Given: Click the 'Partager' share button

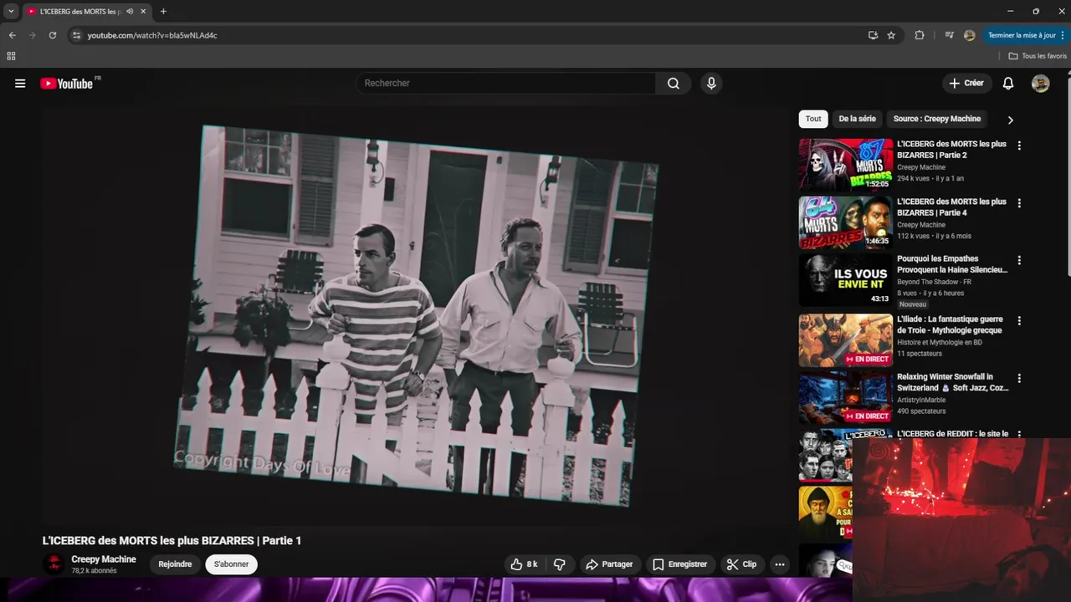Looking at the screenshot, I should 609,564.
